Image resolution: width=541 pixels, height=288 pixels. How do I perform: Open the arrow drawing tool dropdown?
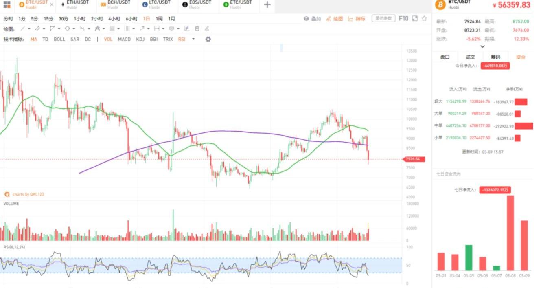point(148,29)
